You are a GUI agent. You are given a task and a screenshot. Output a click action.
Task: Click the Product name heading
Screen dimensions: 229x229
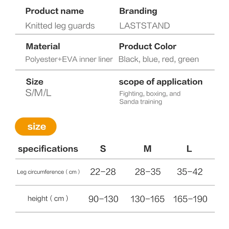pos(54,11)
